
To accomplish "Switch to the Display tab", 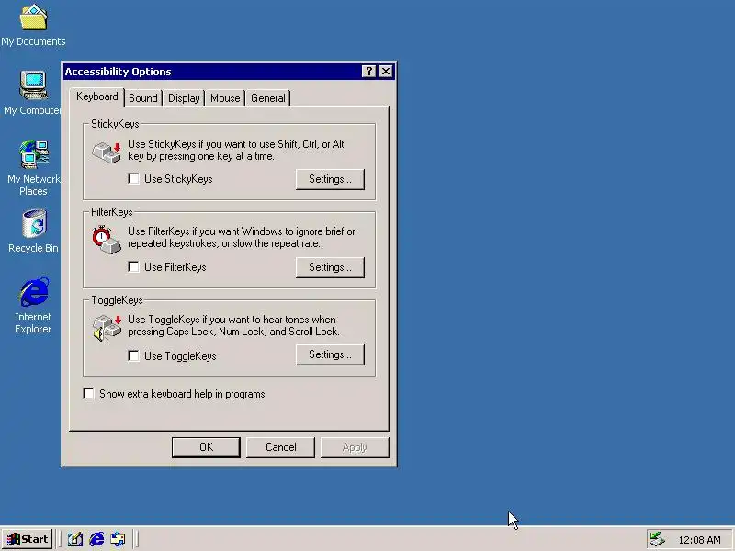I will click(x=184, y=98).
